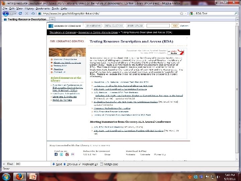The height and width of the screenshot is (181, 241).
Task: Open Working Group Home sidebar link
Action: [65, 59]
